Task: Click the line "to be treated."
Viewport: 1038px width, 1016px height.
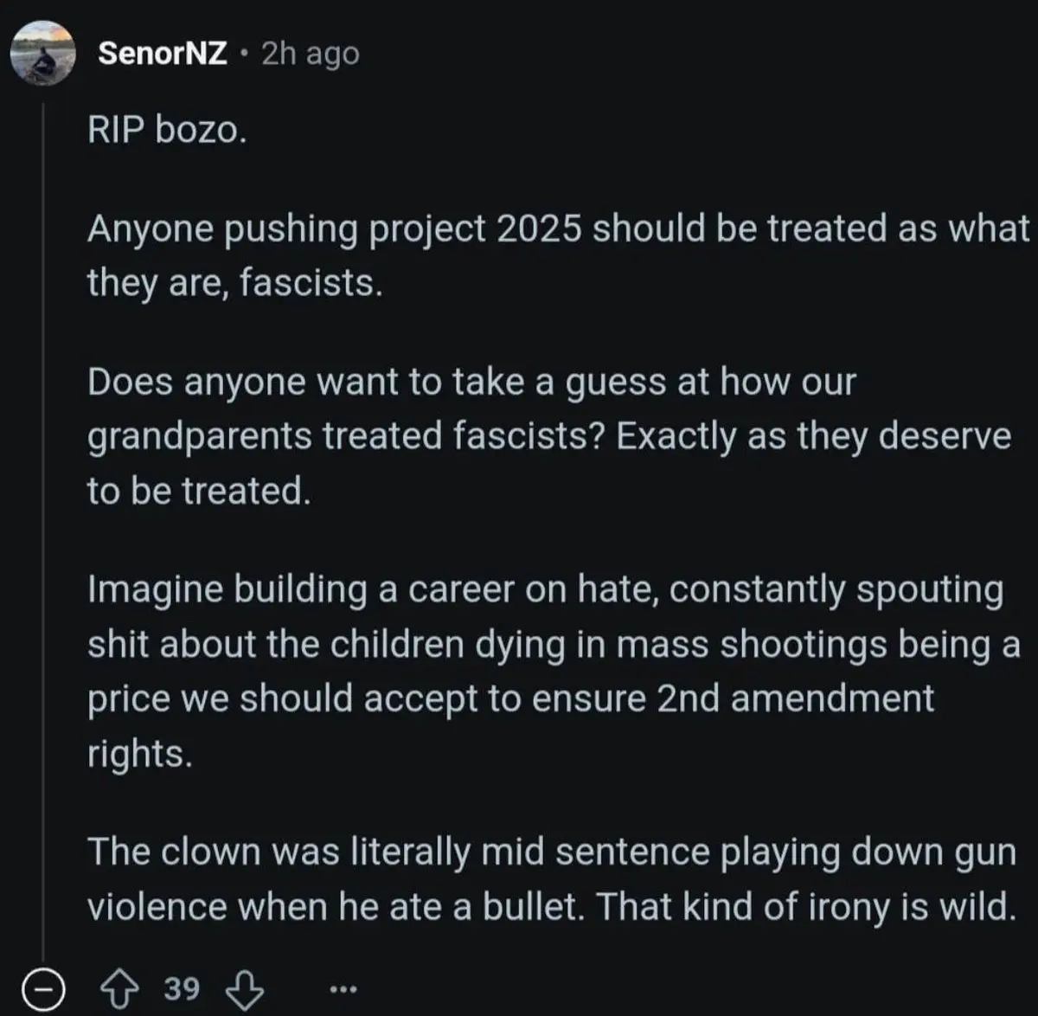Action: [x=198, y=491]
